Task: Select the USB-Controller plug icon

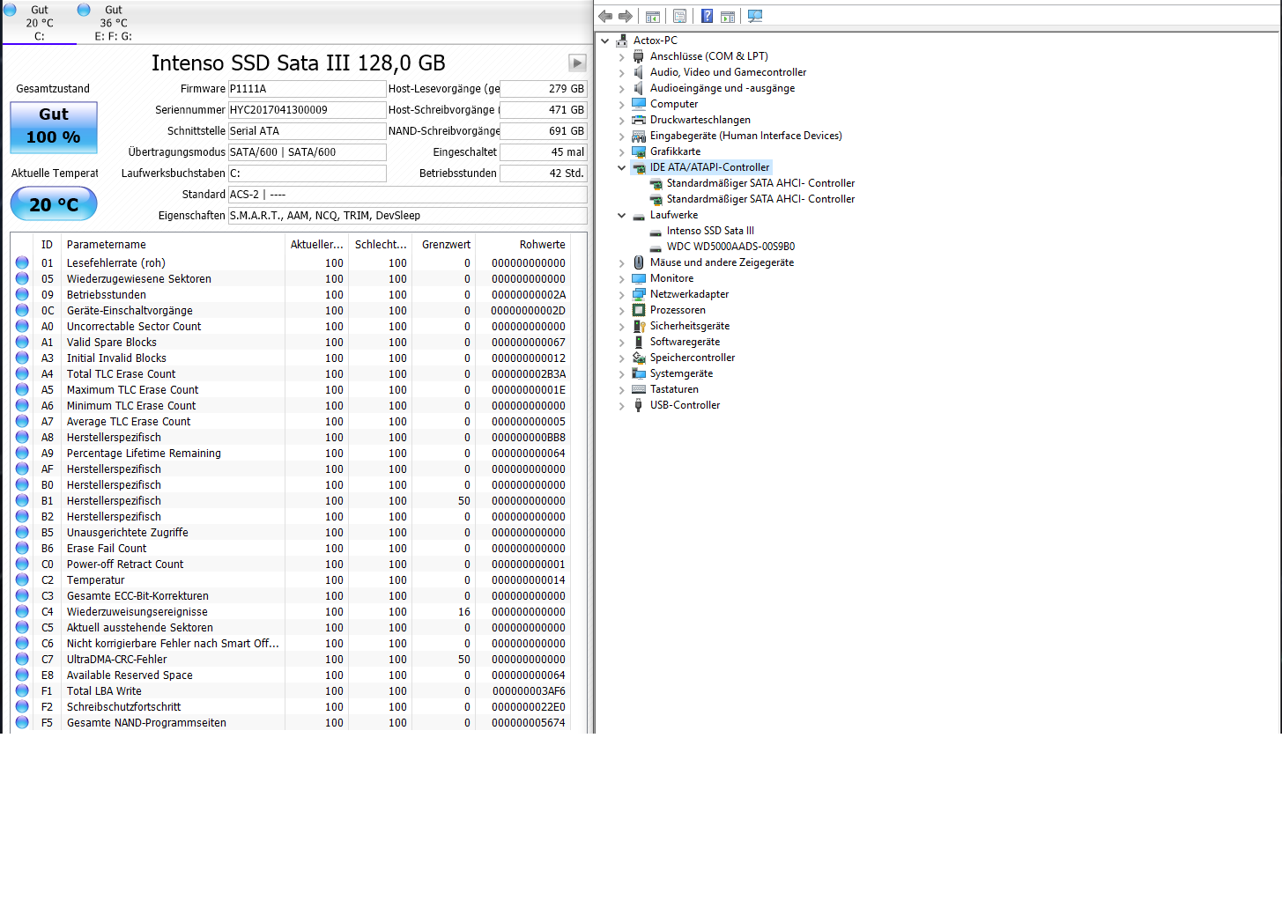Action: click(x=639, y=405)
